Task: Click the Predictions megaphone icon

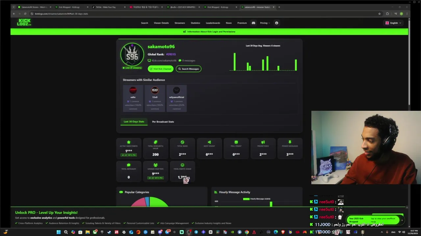Action: (263, 142)
